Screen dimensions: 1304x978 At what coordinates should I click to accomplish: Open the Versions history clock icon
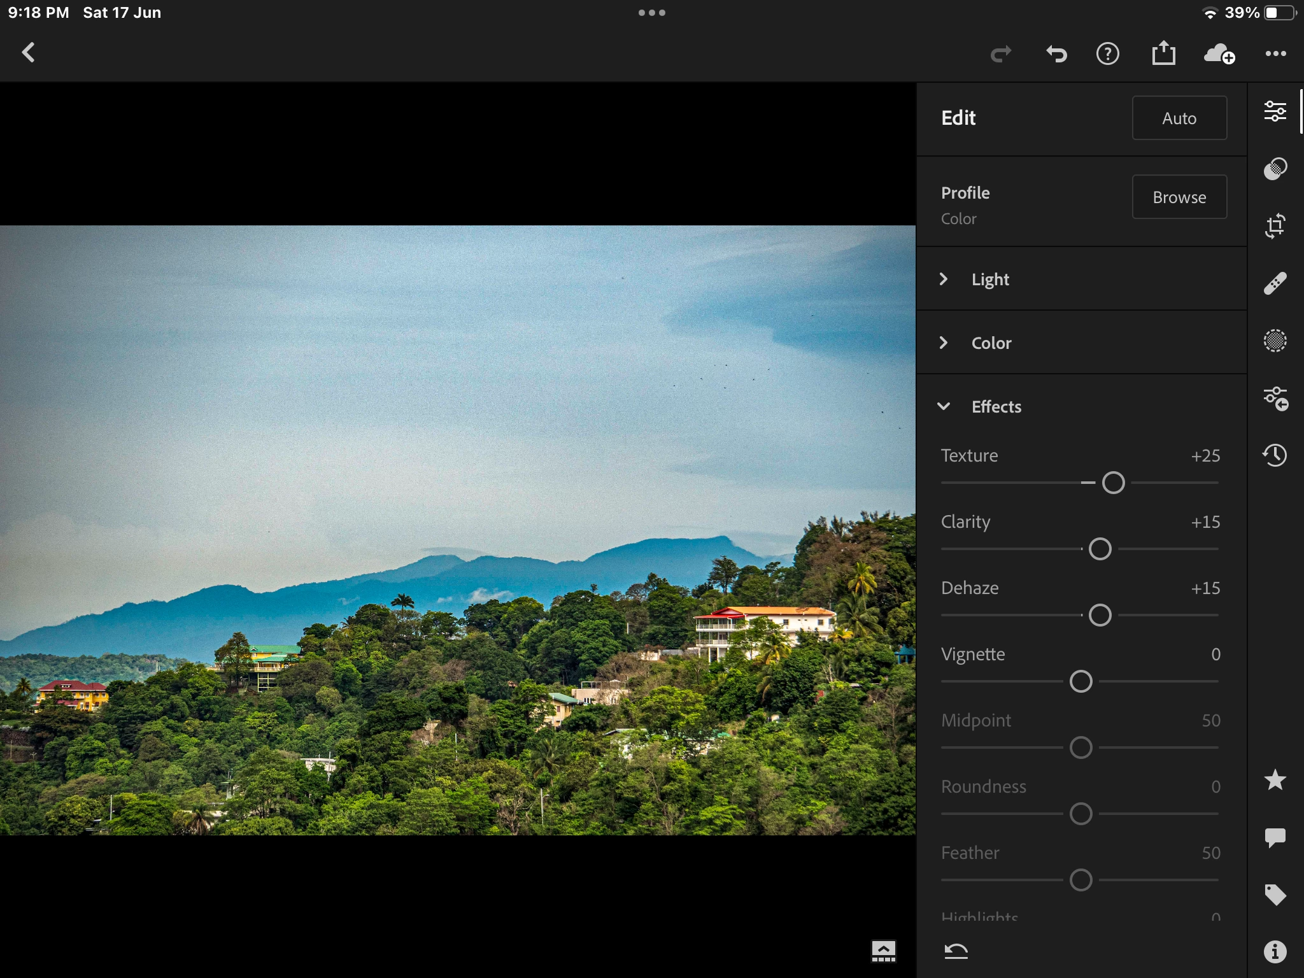click(1275, 455)
